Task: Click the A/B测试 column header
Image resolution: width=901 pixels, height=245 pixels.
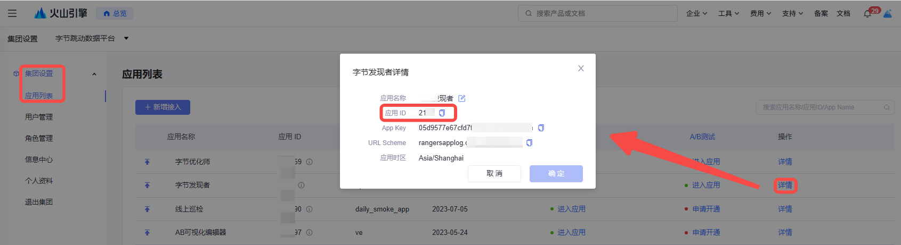Action: 702,137
